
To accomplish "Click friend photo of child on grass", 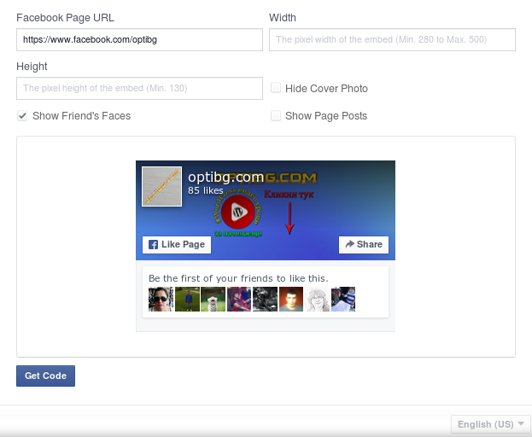I will pos(187,299).
